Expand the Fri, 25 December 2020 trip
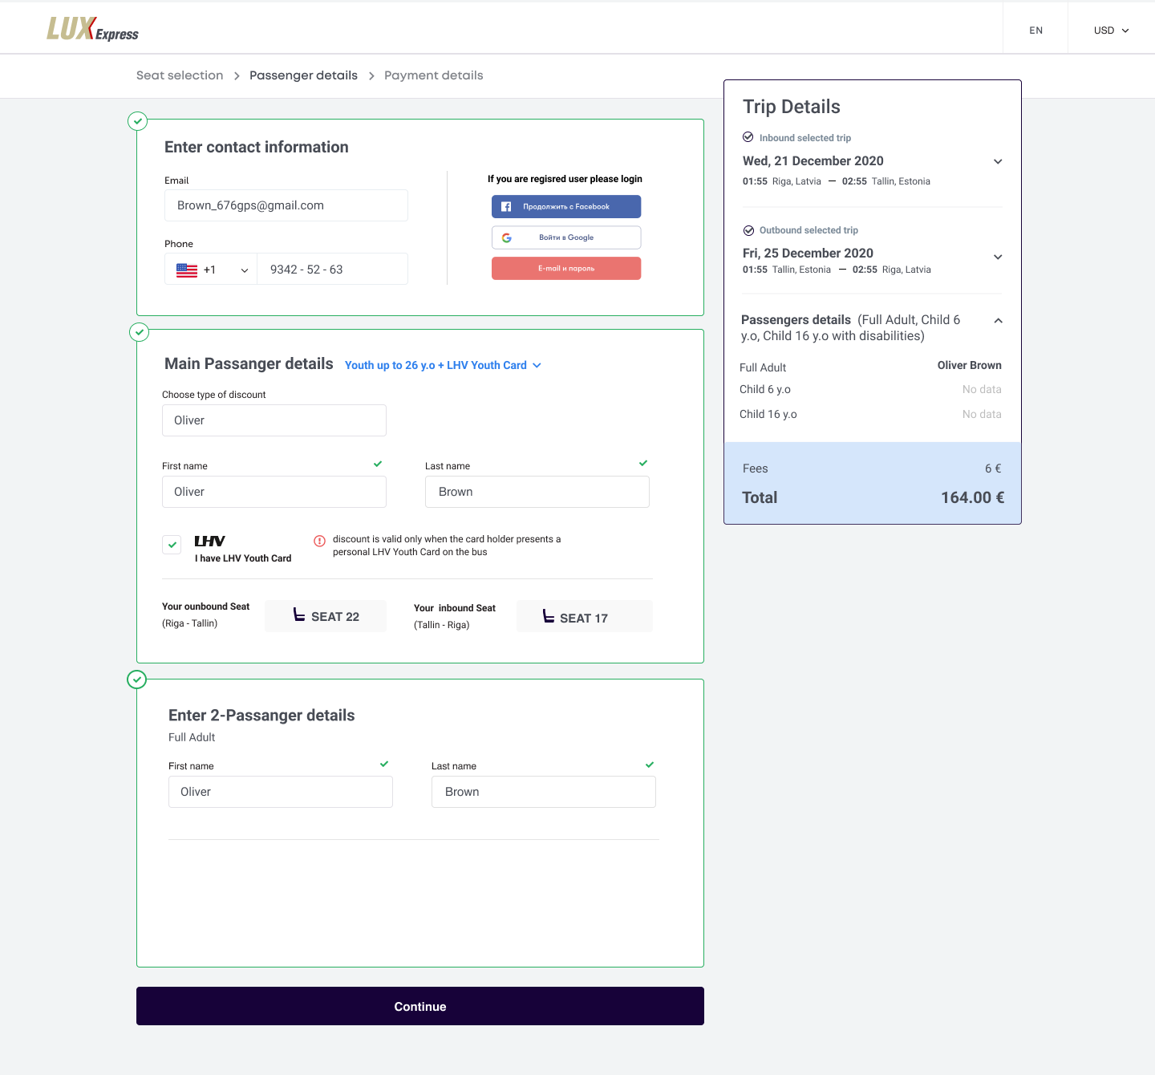Viewport: 1155px width, 1075px height. 998,257
